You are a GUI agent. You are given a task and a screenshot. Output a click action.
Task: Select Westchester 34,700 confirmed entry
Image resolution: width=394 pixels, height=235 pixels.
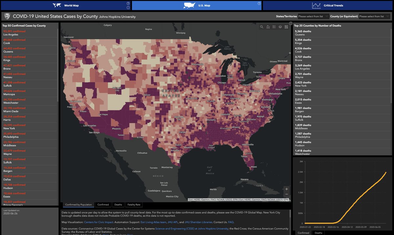pyautogui.click(x=30, y=101)
